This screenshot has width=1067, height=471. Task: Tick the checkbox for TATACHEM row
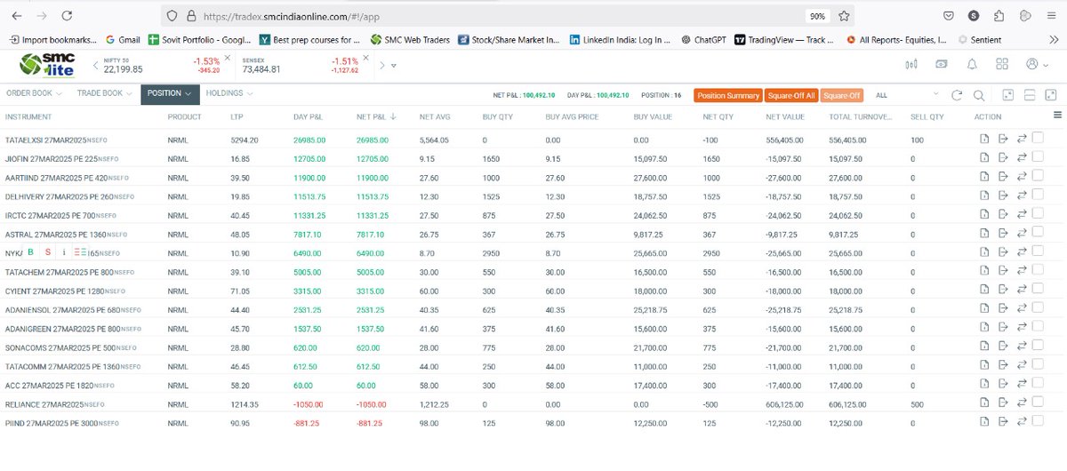[x=1038, y=271]
